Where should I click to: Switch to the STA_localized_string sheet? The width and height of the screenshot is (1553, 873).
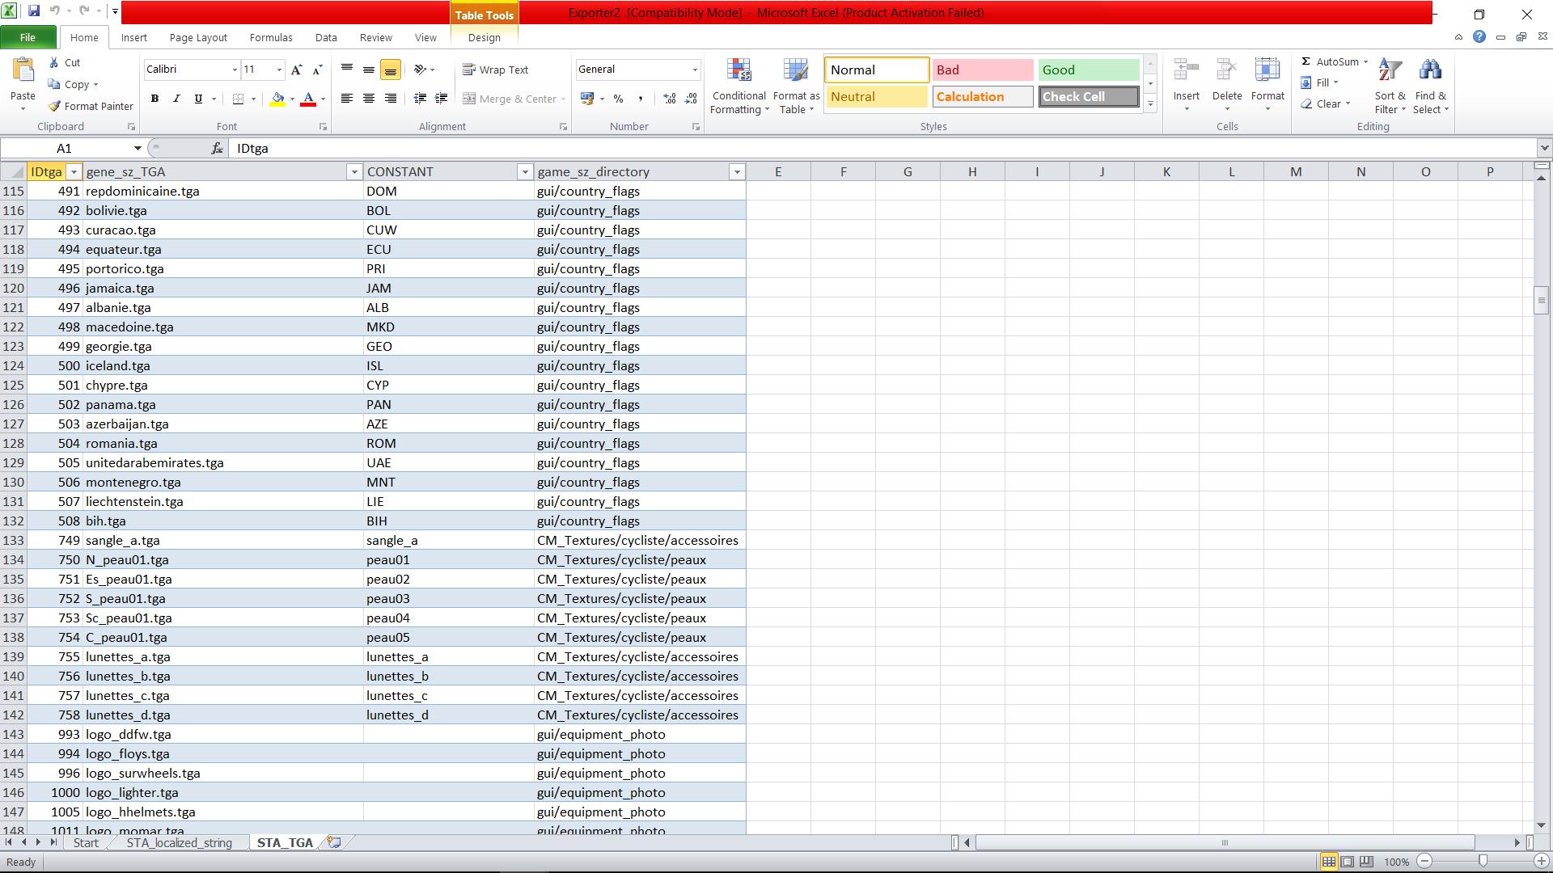pos(179,842)
